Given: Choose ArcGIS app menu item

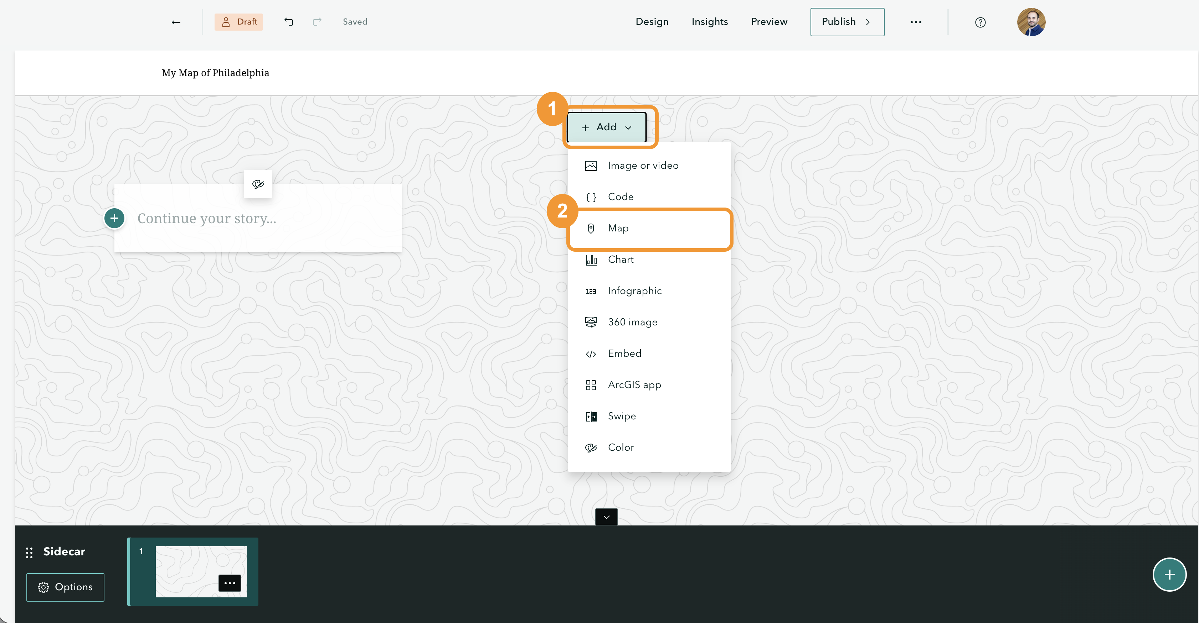Looking at the screenshot, I should pos(649,385).
